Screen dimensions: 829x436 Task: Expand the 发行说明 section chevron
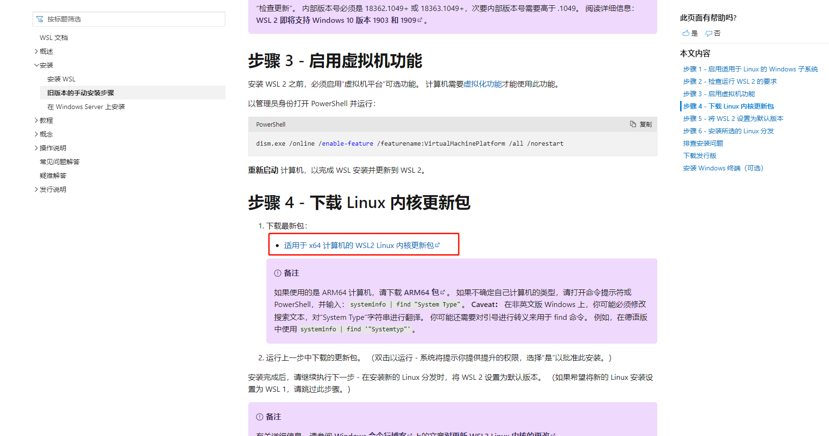(x=36, y=189)
